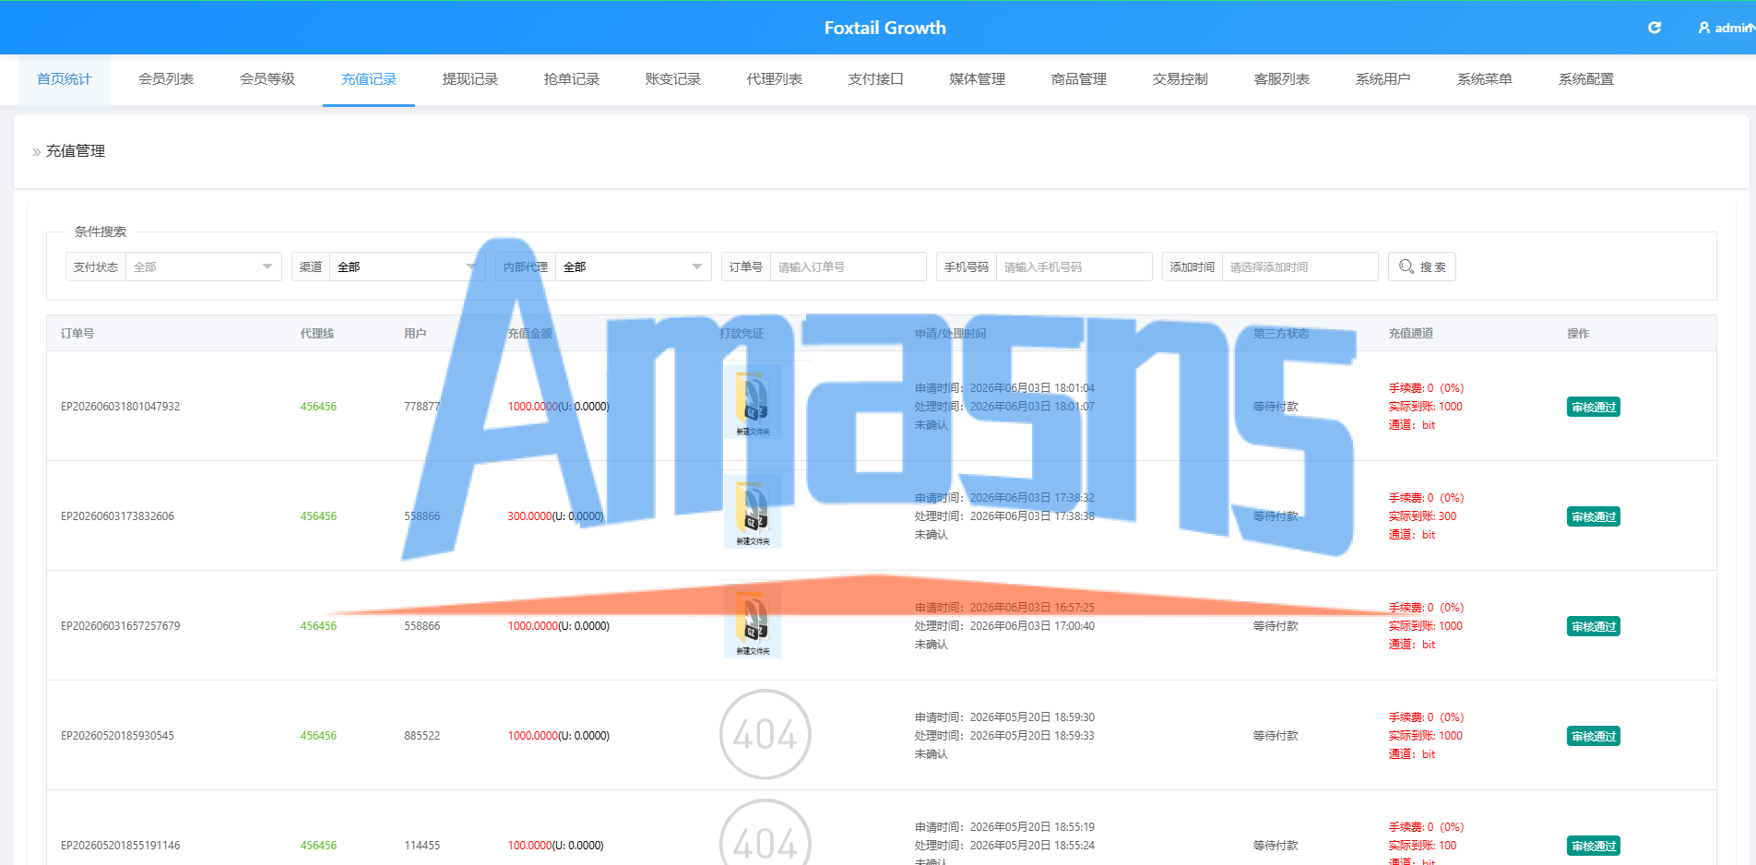Open the 媒体管理 tab

click(x=978, y=79)
